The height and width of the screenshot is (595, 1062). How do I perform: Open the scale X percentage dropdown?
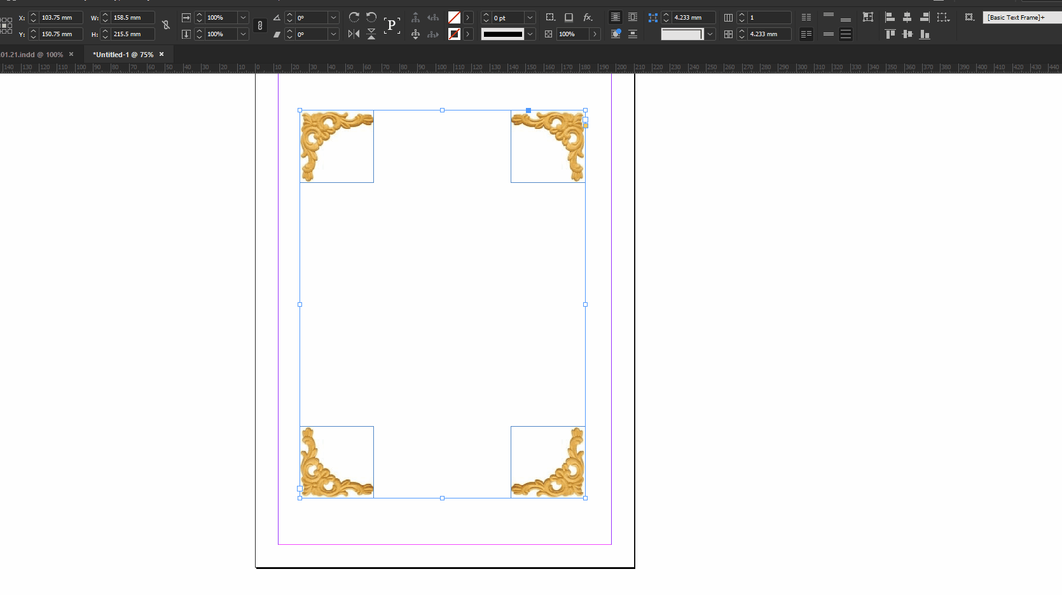(x=243, y=18)
